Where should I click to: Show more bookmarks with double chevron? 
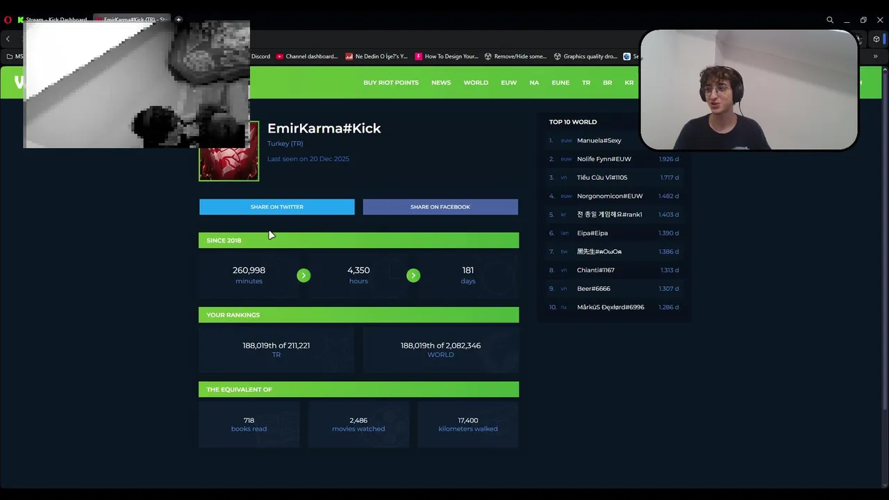point(875,56)
